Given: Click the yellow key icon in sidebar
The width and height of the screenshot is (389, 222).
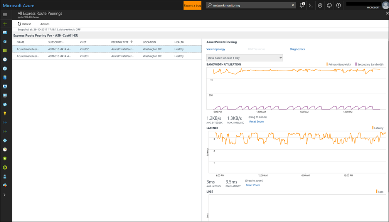Looking at the screenshot, I should 5,113.
